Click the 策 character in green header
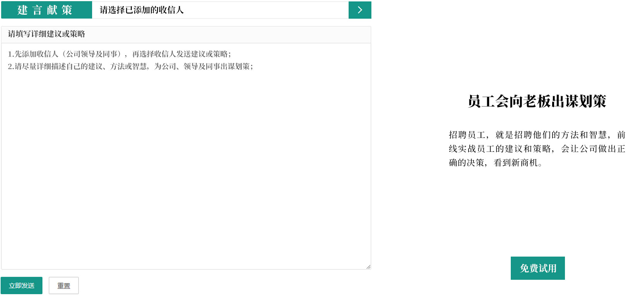The image size is (628, 296). pyautogui.click(x=67, y=10)
